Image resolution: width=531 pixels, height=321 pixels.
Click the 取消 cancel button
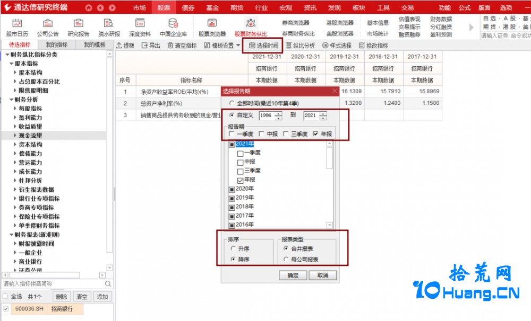coord(323,275)
